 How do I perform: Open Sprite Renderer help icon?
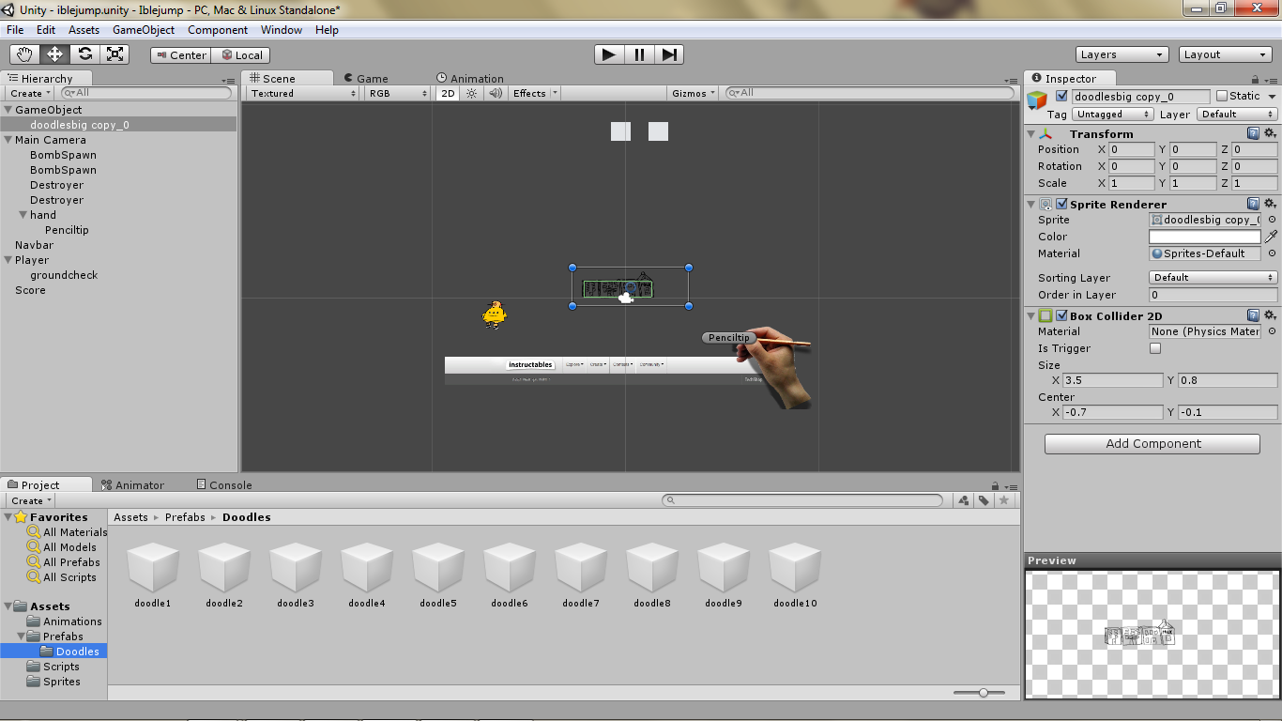coord(1253,204)
